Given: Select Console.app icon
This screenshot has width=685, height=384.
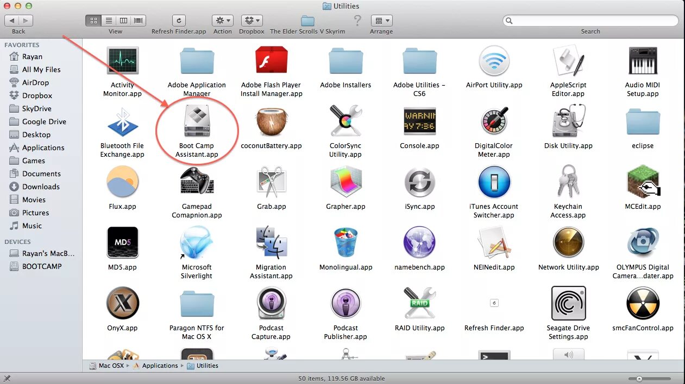Looking at the screenshot, I should (419, 121).
